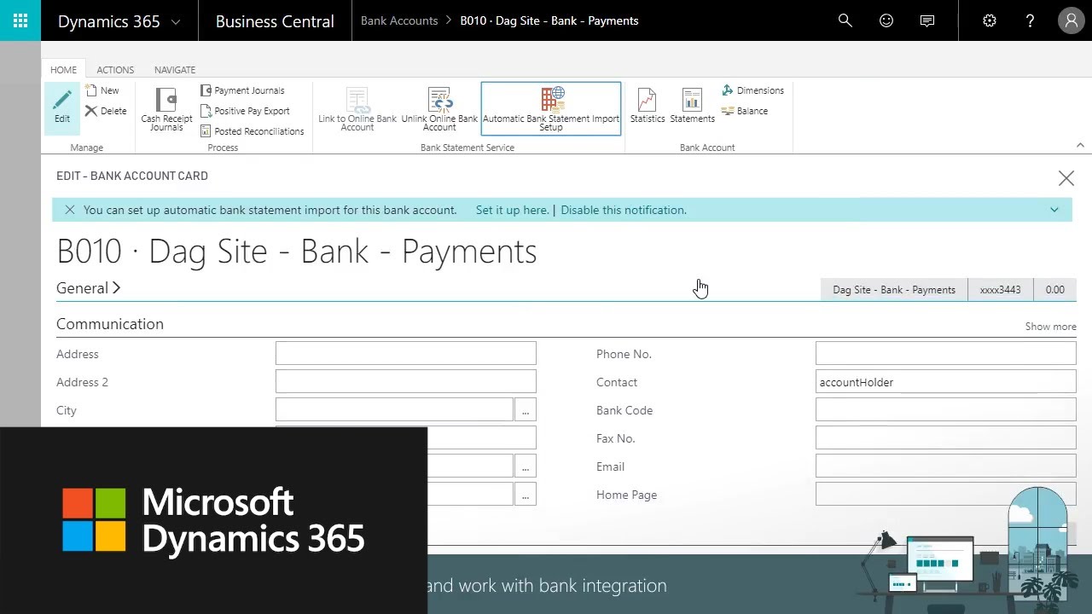The image size is (1092, 614).
Task: Click the Phone No. input field
Action: [x=945, y=354]
